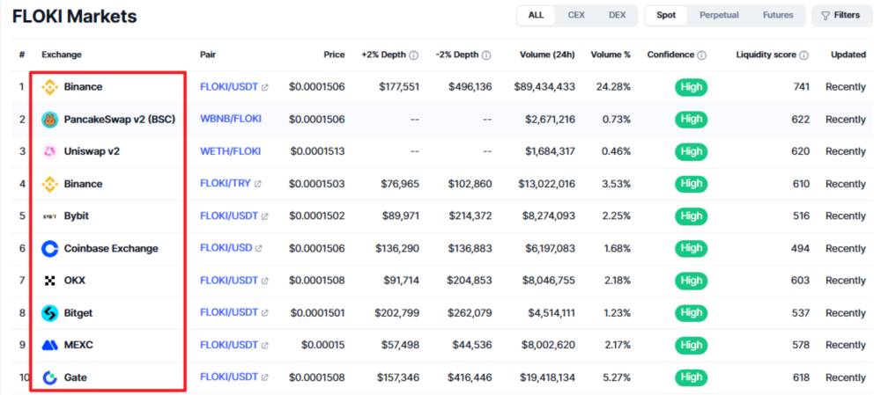Screen dimensions: 881x395
Task: Open the Bitget FLOKI/USDT pair link
Action: click(x=229, y=313)
